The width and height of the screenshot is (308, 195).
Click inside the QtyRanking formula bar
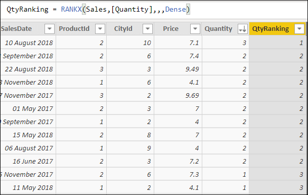154,10
